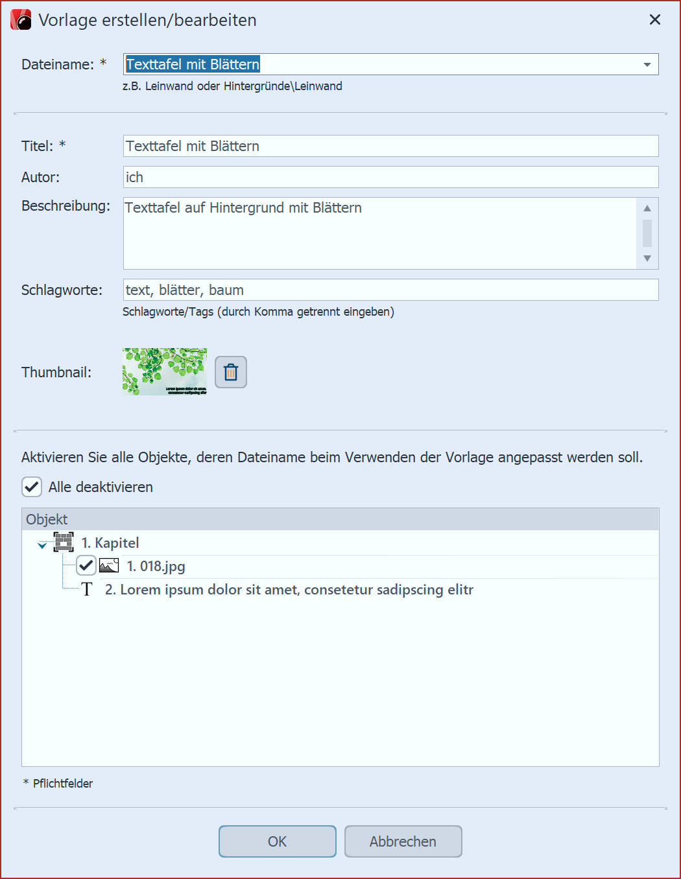Collapse the 1. Kapitel tree node
Image resolution: width=681 pixels, height=879 pixels.
(x=42, y=545)
